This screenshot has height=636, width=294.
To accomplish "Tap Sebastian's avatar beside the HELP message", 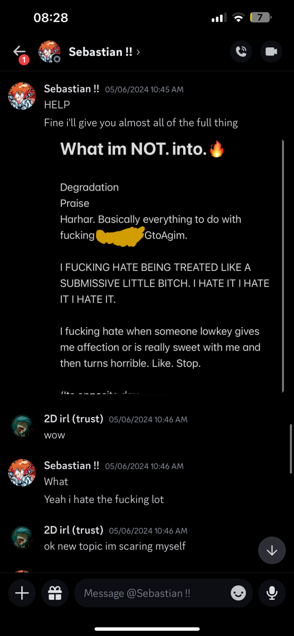I will [22, 96].
